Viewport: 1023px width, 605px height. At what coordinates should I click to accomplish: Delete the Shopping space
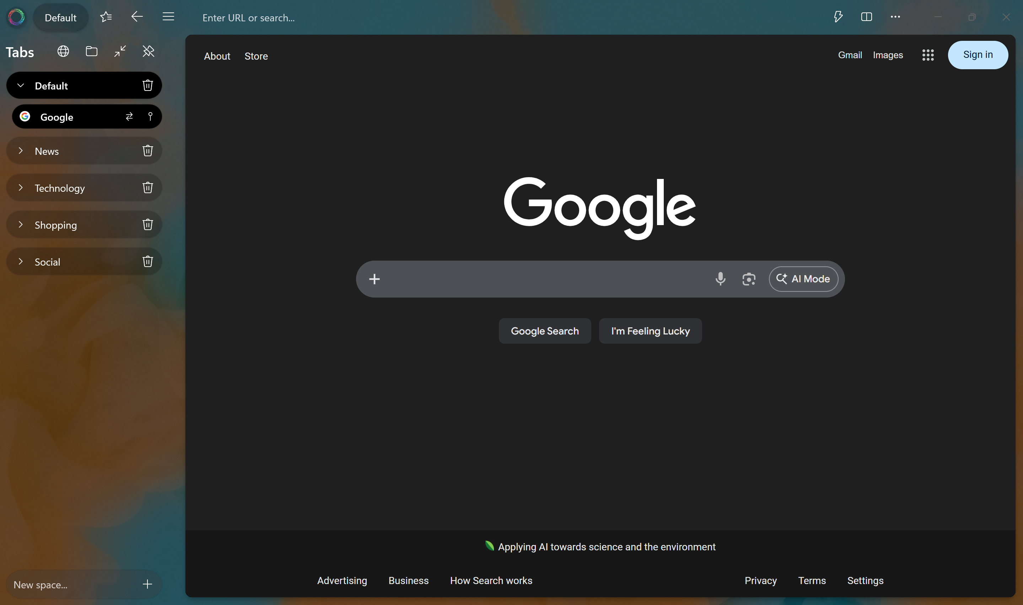148,225
